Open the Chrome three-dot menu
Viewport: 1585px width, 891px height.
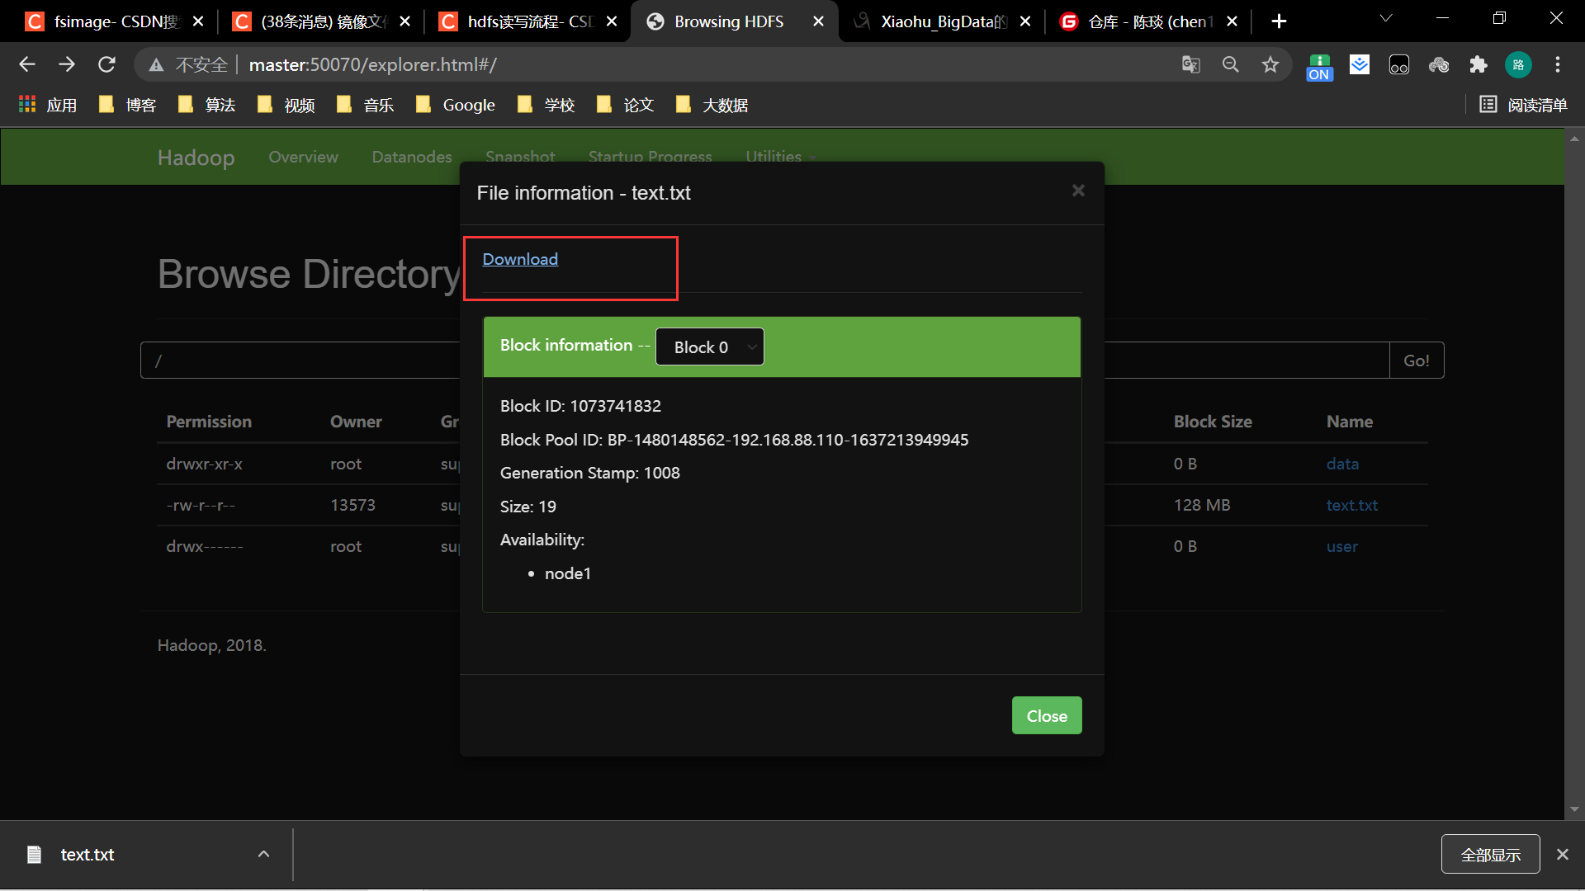point(1558,64)
